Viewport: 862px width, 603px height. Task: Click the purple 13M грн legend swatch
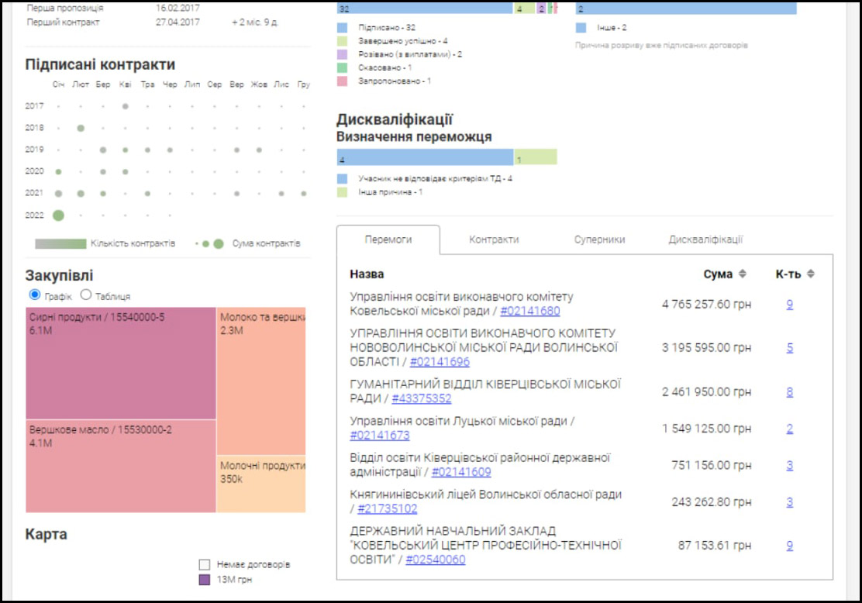[x=205, y=579]
